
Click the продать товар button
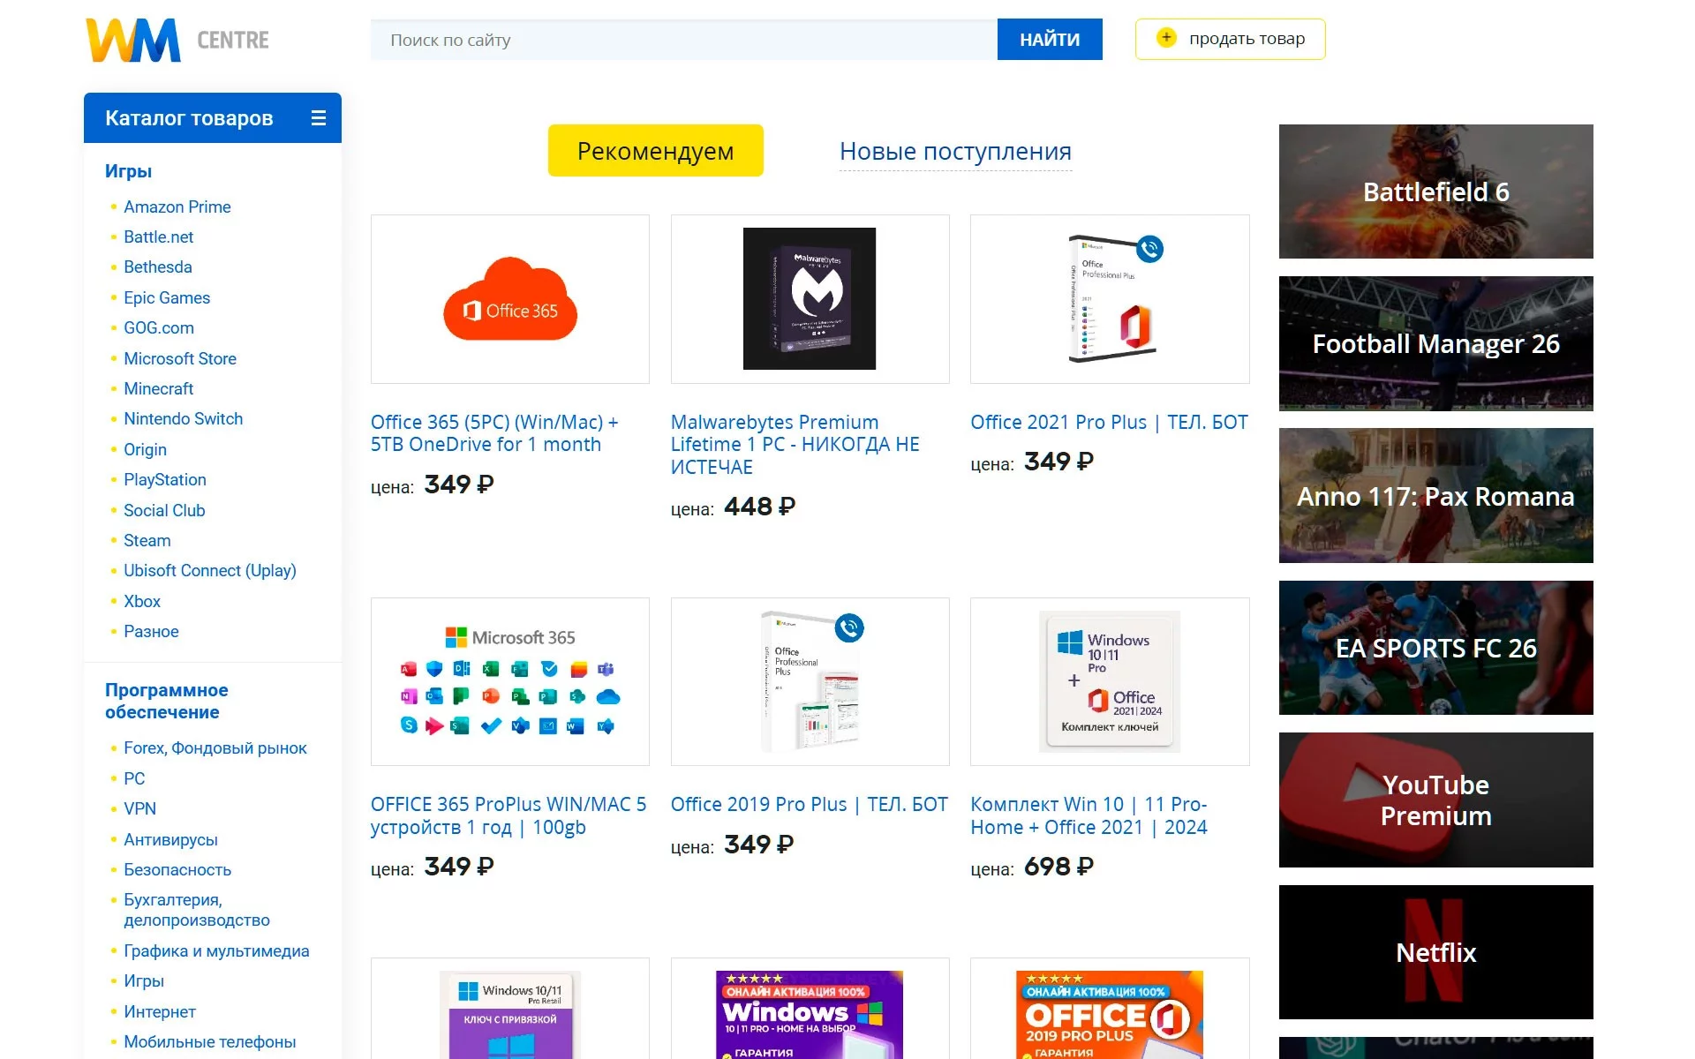click(x=1246, y=39)
